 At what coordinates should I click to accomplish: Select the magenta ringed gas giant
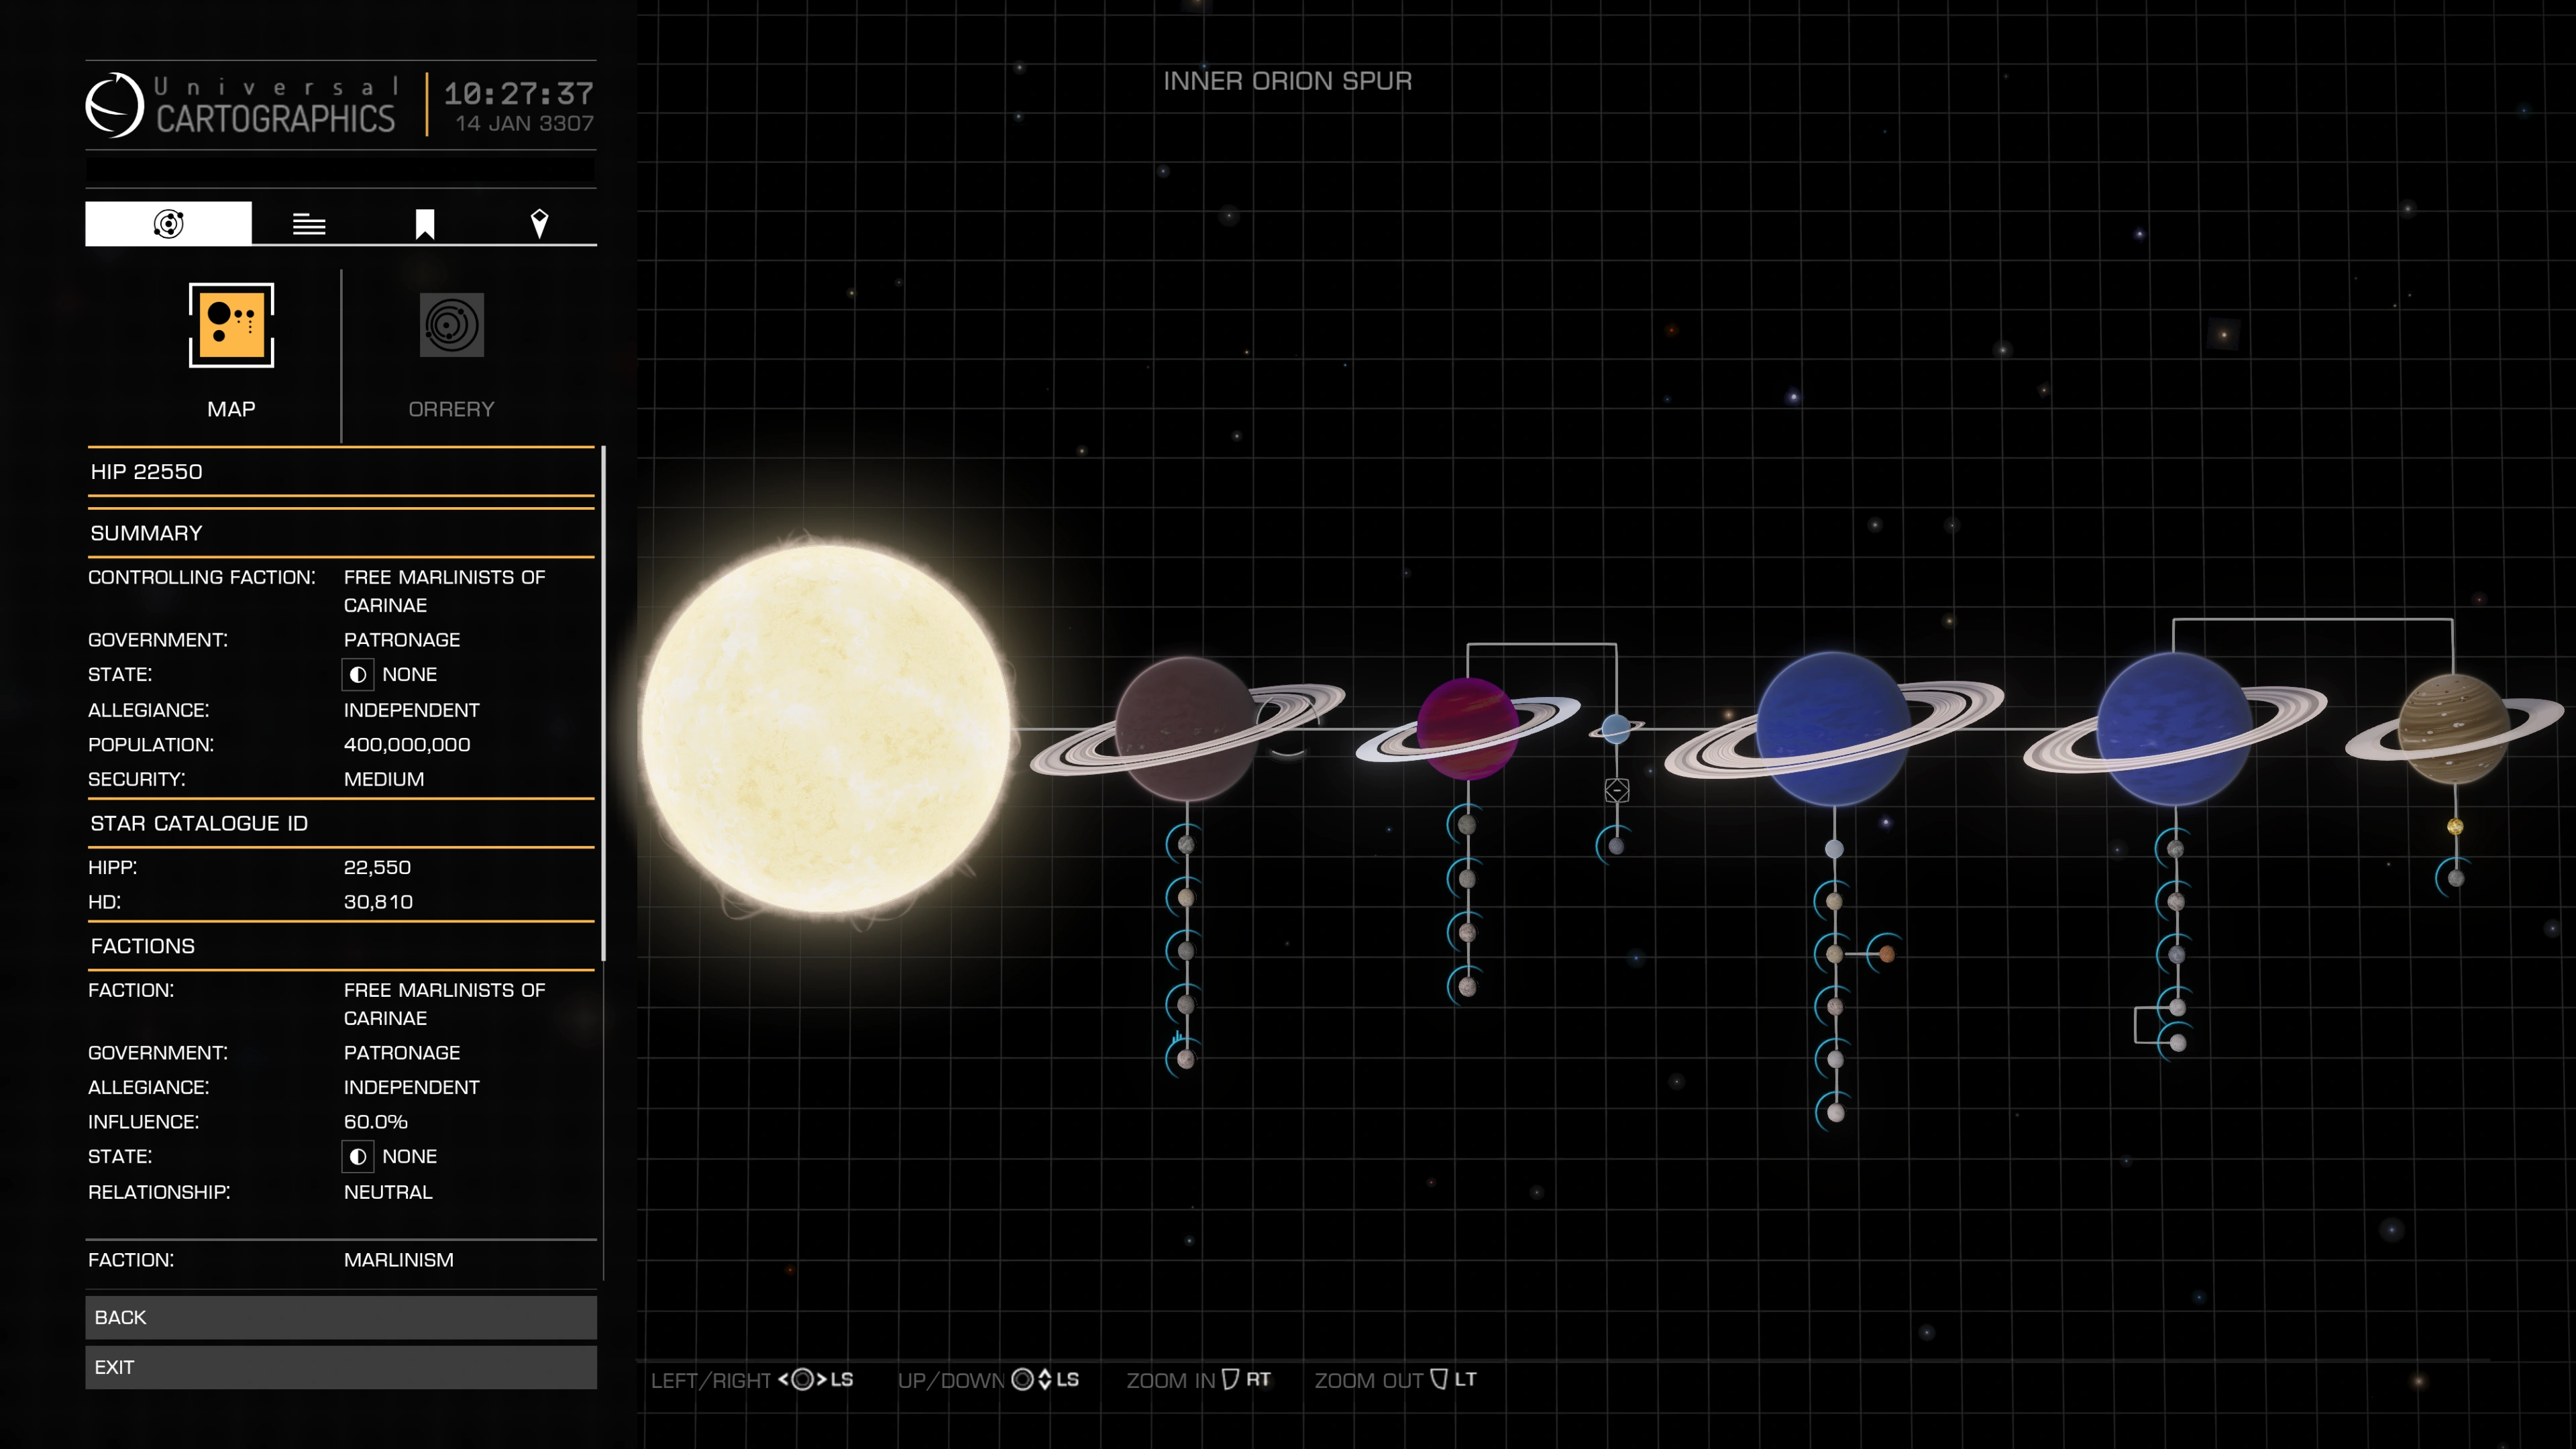[x=1466, y=728]
